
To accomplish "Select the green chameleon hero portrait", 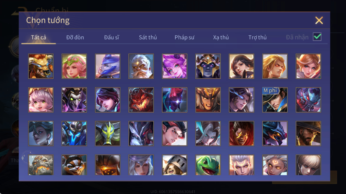I will pos(208,165).
